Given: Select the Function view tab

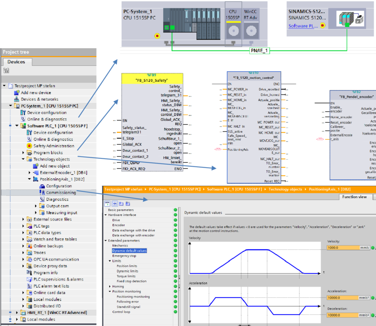Looking at the screenshot, I should [x=353, y=197].
